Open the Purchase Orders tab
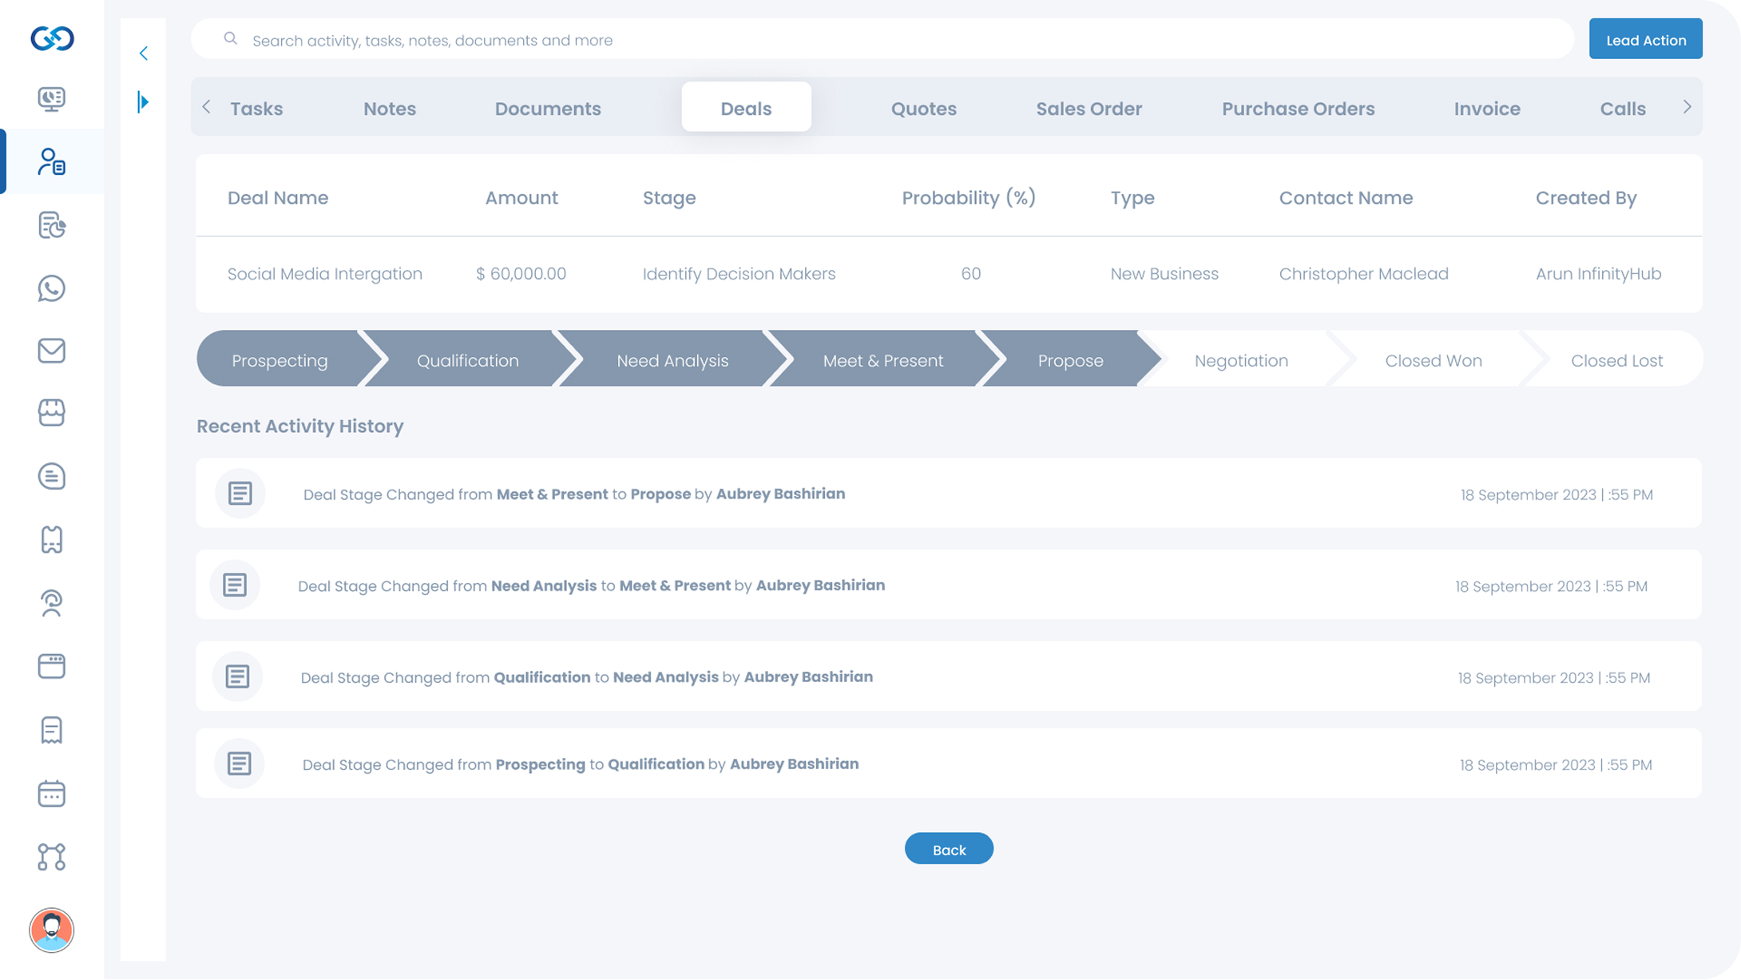1741x980 pixels. pyautogui.click(x=1298, y=109)
